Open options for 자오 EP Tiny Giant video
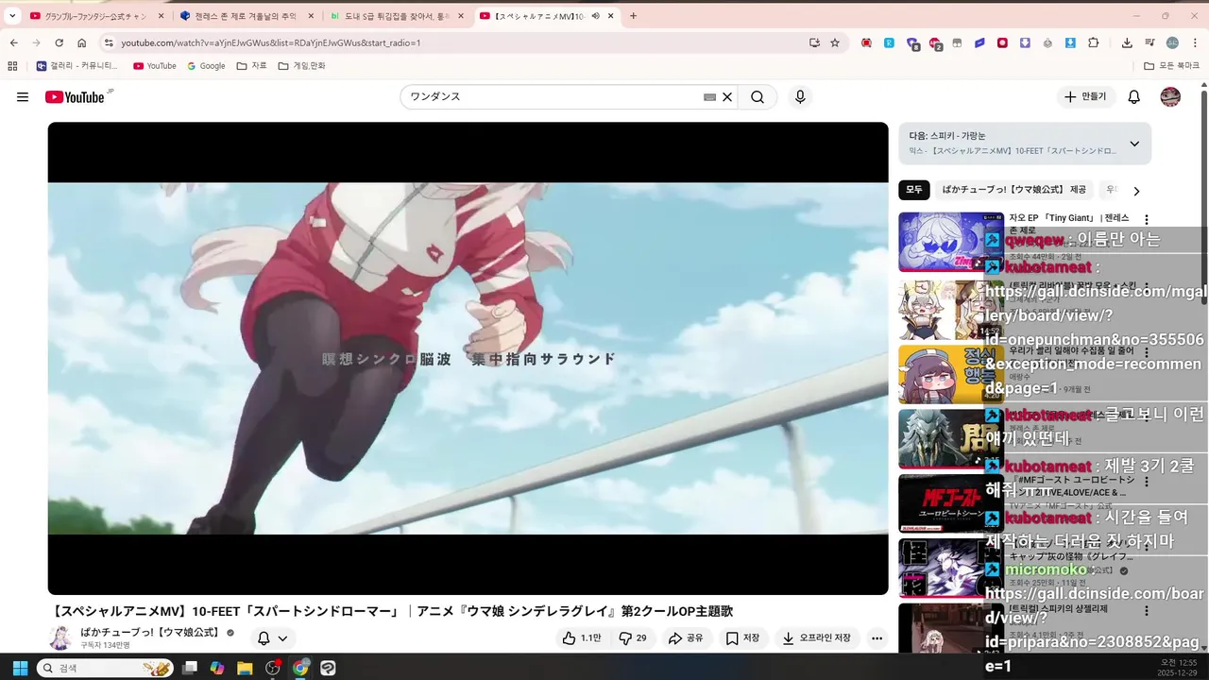This screenshot has height=680, width=1209. 1147,219
